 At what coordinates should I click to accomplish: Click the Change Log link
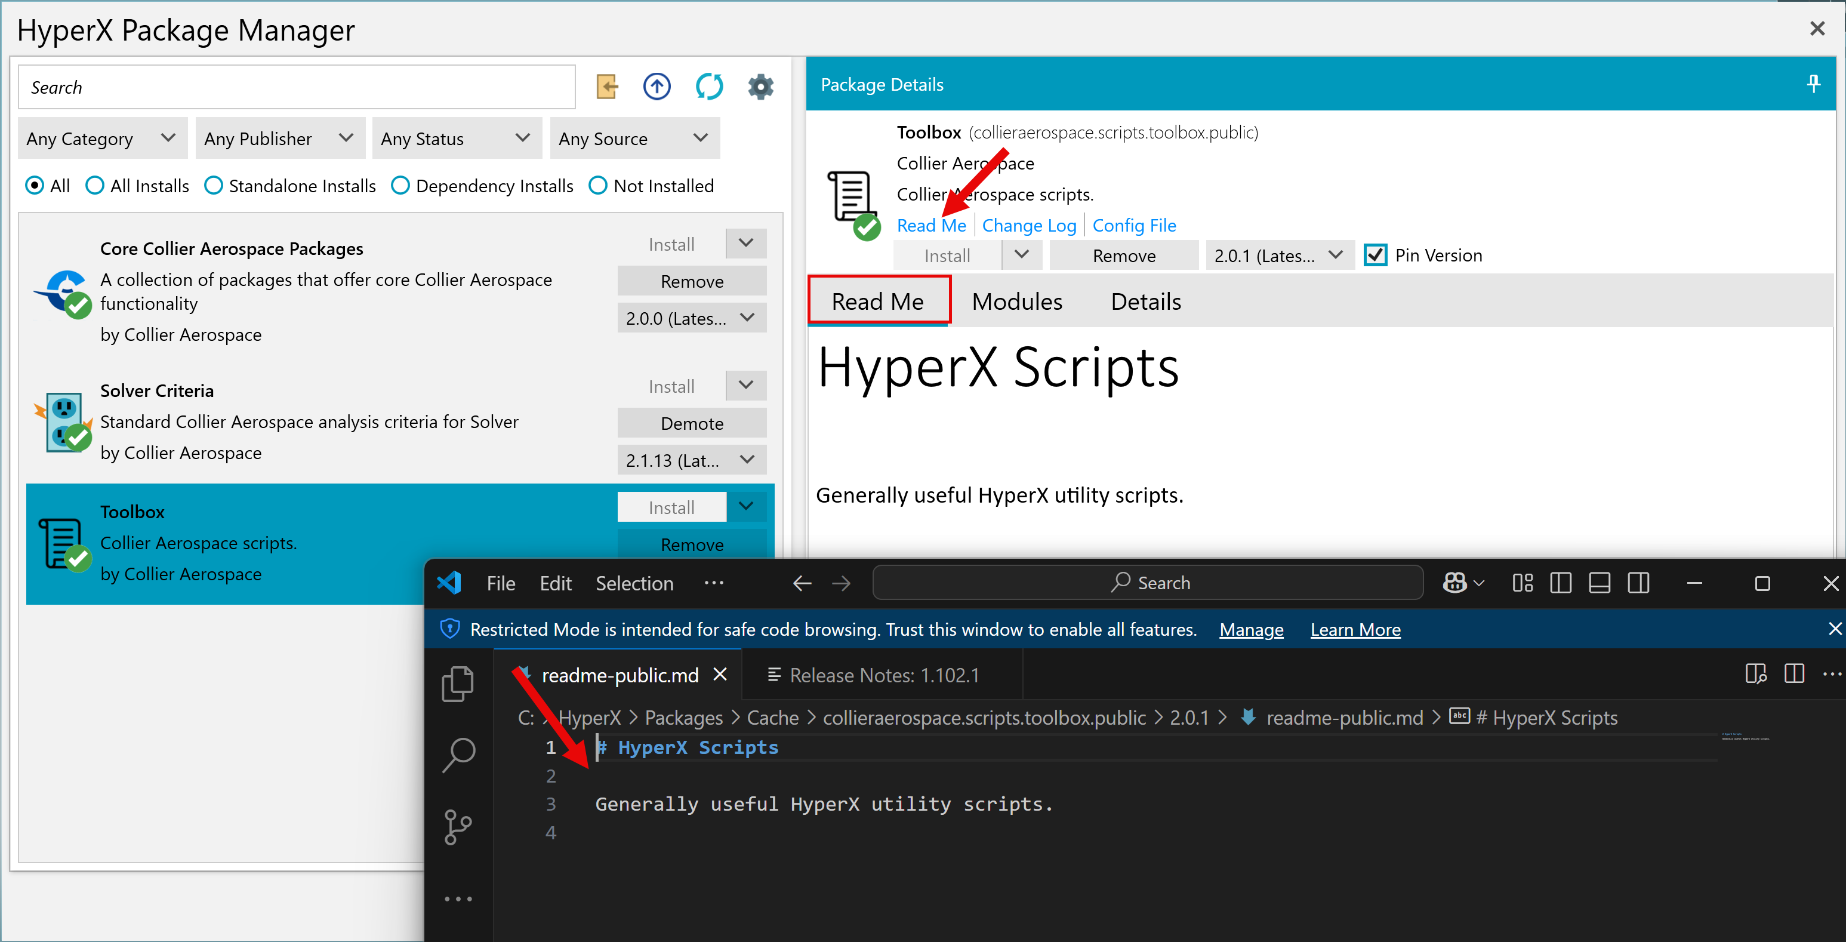coord(1028,225)
